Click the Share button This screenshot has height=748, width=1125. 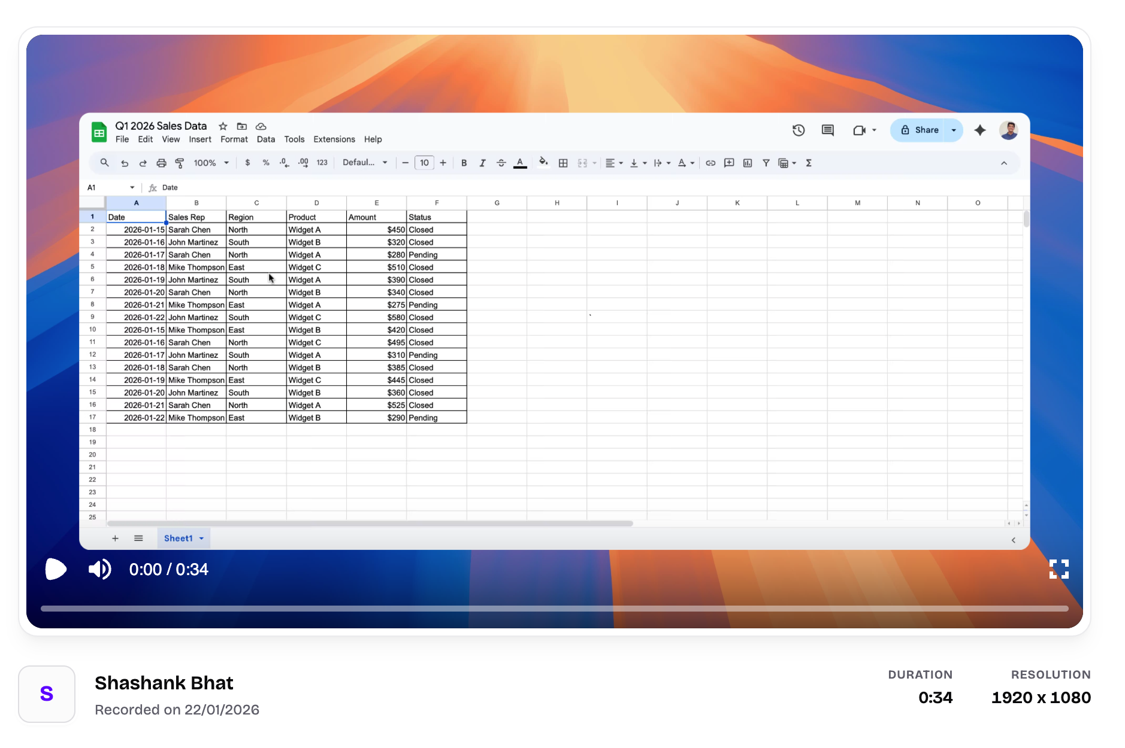click(x=920, y=130)
